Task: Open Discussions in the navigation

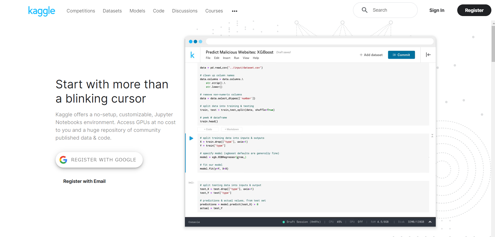Action: coord(185,11)
